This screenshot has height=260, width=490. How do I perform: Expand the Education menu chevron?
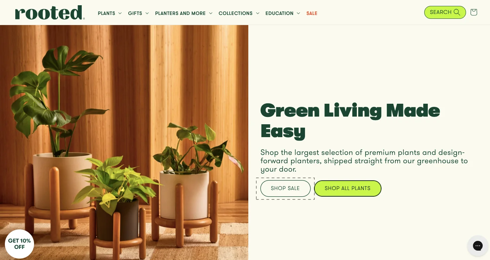pyautogui.click(x=298, y=13)
